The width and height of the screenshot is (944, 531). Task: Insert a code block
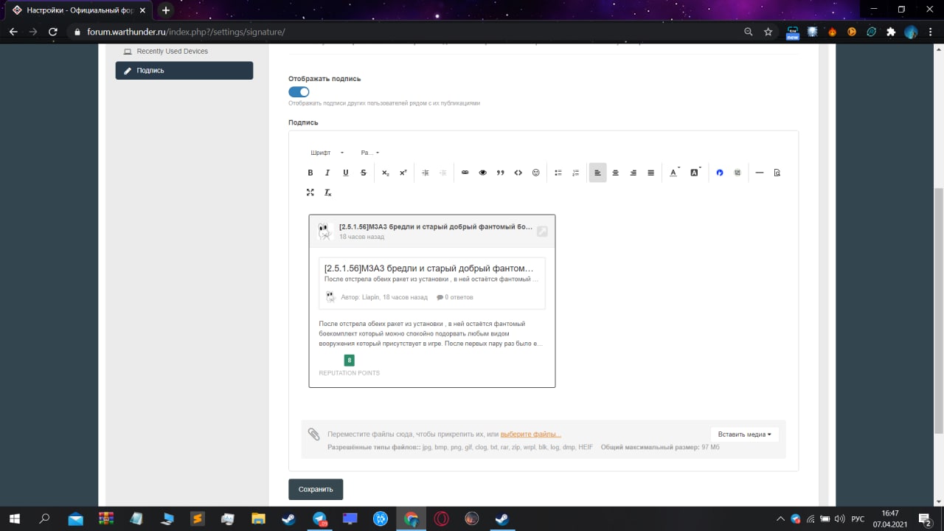click(518, 173)
